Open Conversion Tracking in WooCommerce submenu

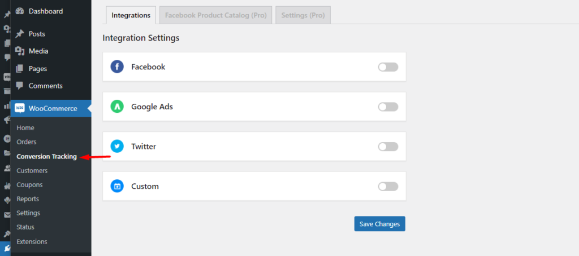pos(46,157)
